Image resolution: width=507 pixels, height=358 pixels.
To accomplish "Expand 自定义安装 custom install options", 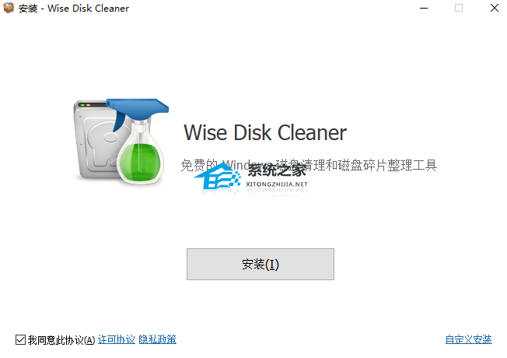I will coord(469,339).
